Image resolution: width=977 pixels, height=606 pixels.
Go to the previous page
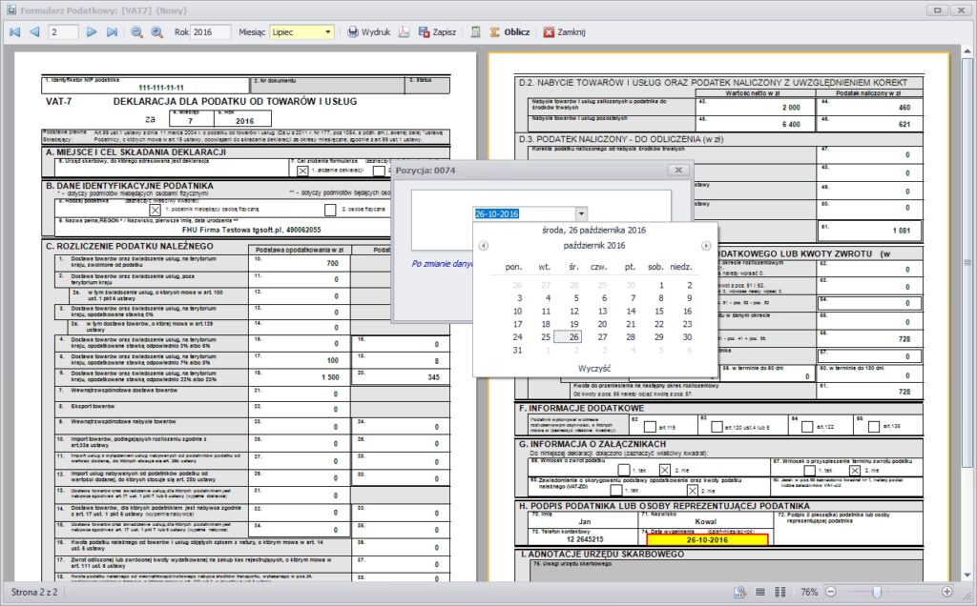click(x=33, y=31)
